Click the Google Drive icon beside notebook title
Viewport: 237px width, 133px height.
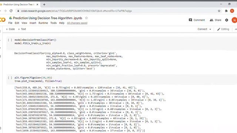[11, 18]
